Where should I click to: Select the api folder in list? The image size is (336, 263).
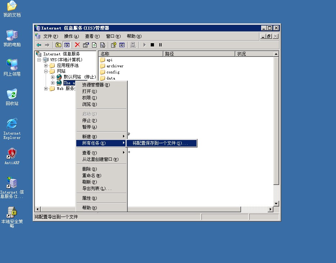[106, 60]
